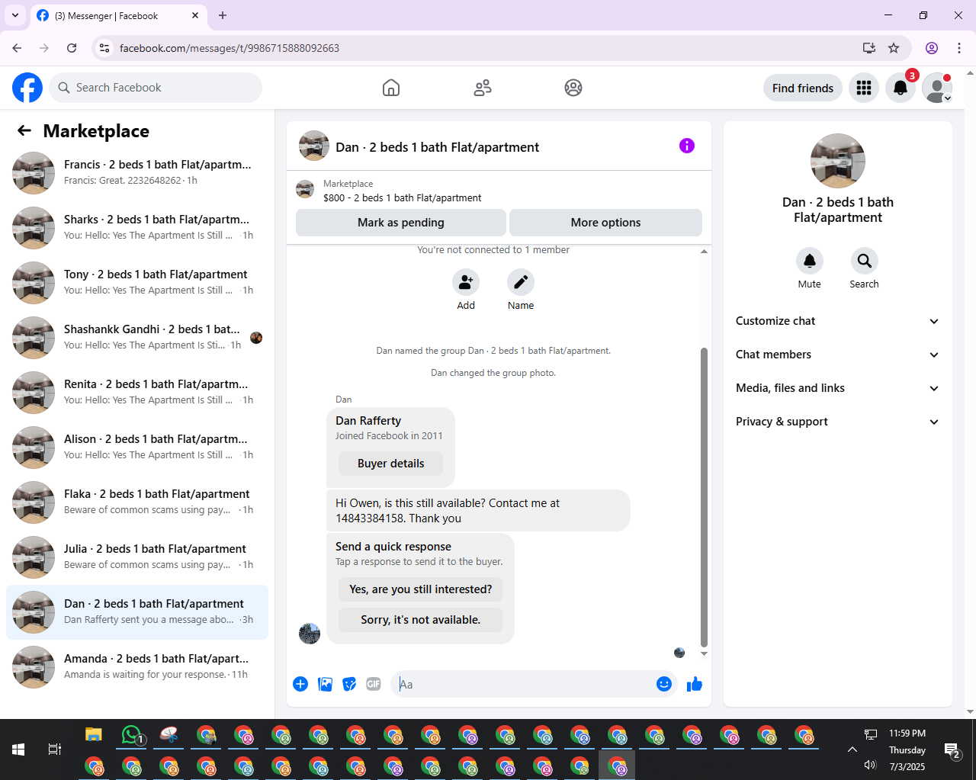This screenshot has width=976, height=780.
Task: Open Flaka conversation in list
Action: pyautogui.click(x=137, y=502)
